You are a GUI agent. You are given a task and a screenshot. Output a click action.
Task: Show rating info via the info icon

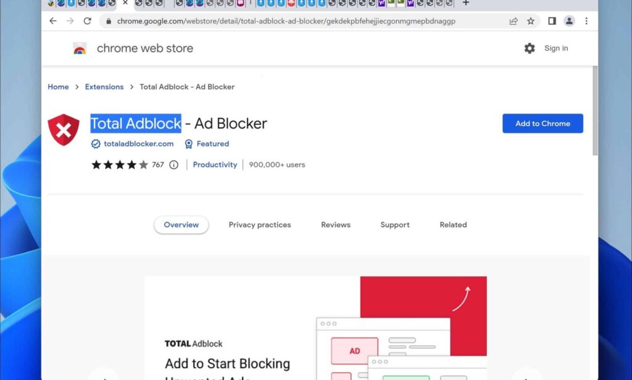[x=173, y=164]
